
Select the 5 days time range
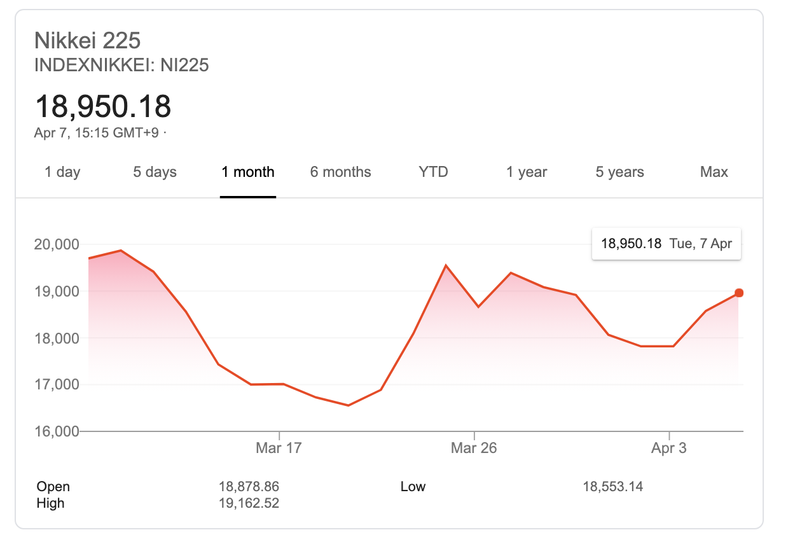[x=154, y=172]
